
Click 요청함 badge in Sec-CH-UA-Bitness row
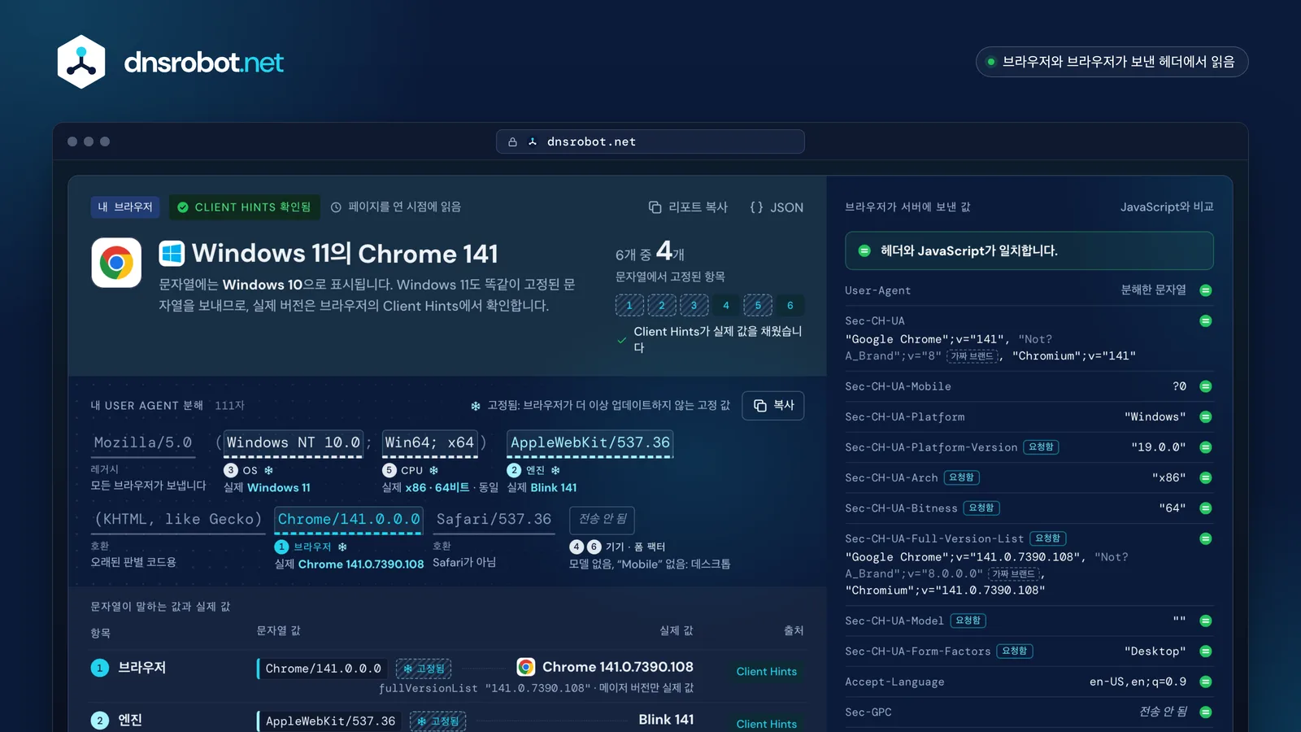coord(981,508)
